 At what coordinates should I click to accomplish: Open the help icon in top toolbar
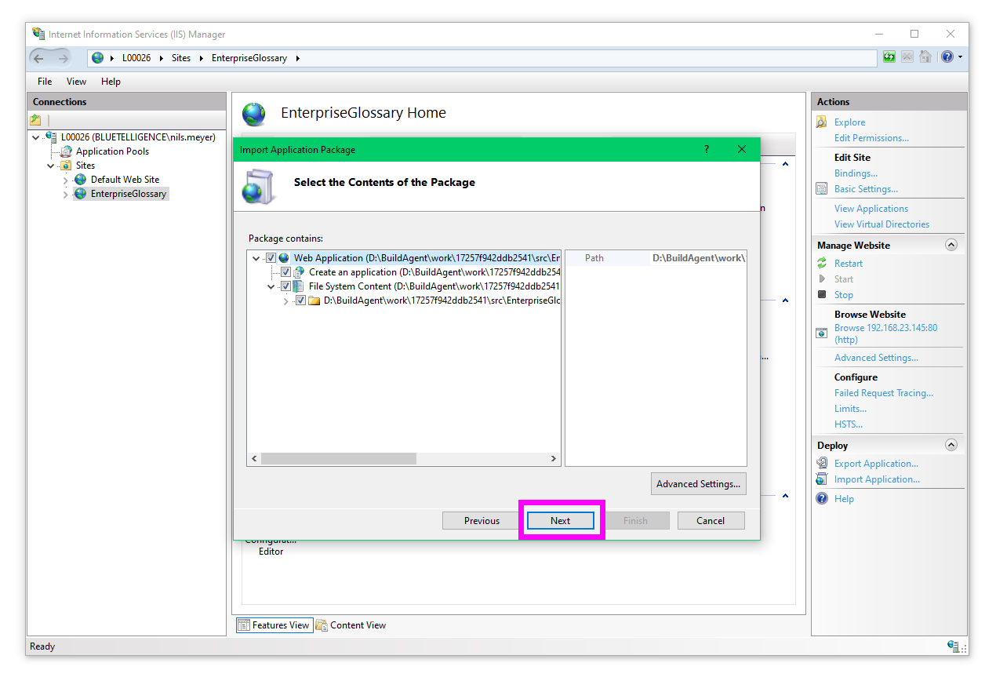[947, 57]
